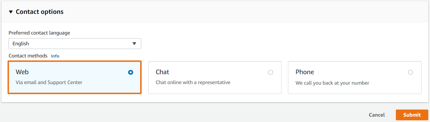This screenshot has height=122, width=430.
Task: Click the dropdown arrow beside English
Action: [134, 44]
